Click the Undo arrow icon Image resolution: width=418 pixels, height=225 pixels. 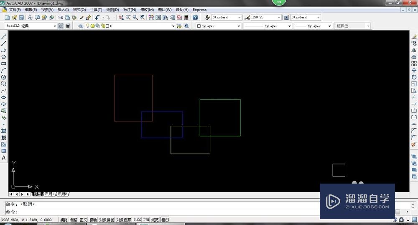tap(97, 17)
